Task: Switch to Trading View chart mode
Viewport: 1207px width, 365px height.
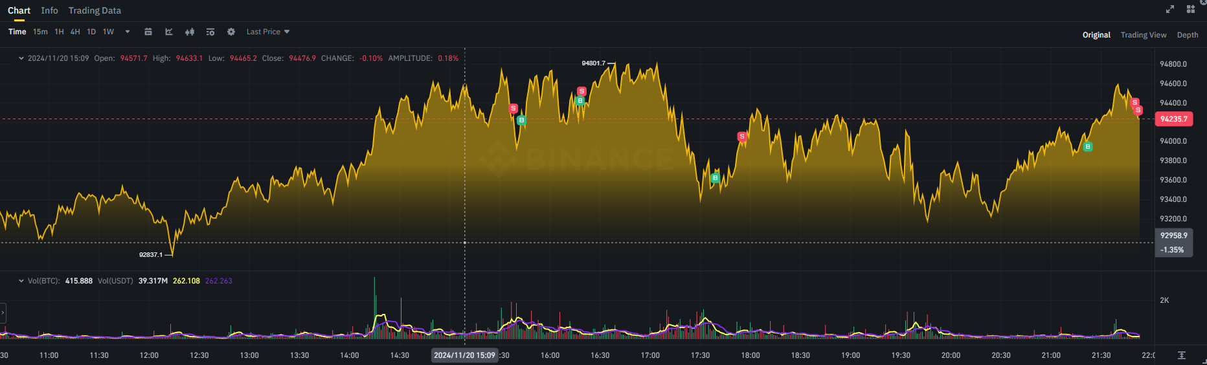Action: (1143, 35)
